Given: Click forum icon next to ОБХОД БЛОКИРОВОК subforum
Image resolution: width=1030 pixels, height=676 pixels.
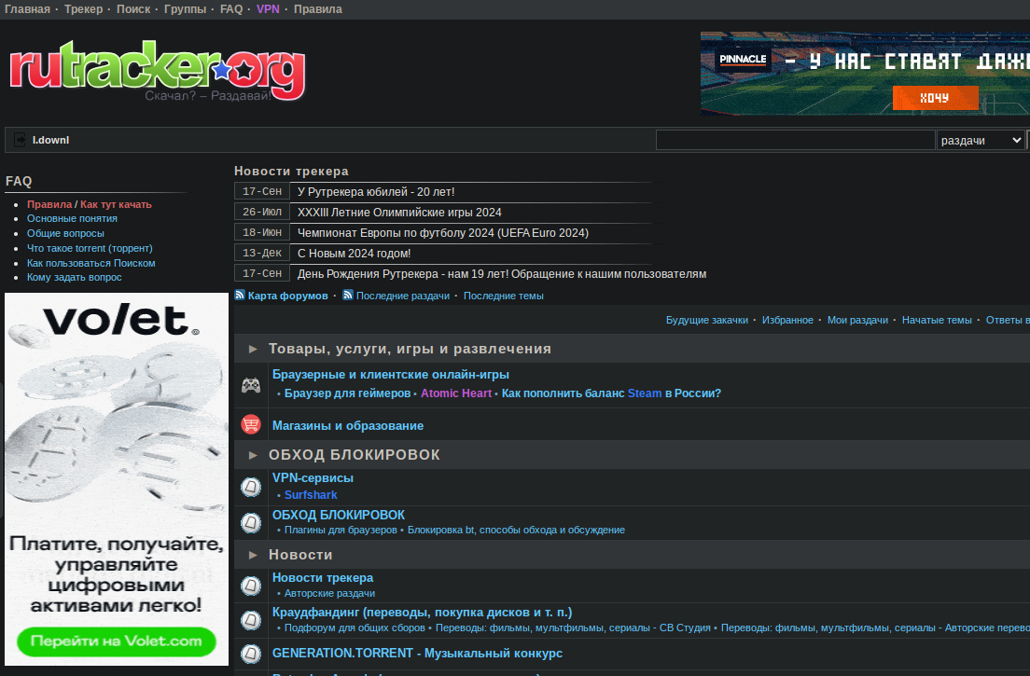Looking at the screenshot, I should pos(251,522).
